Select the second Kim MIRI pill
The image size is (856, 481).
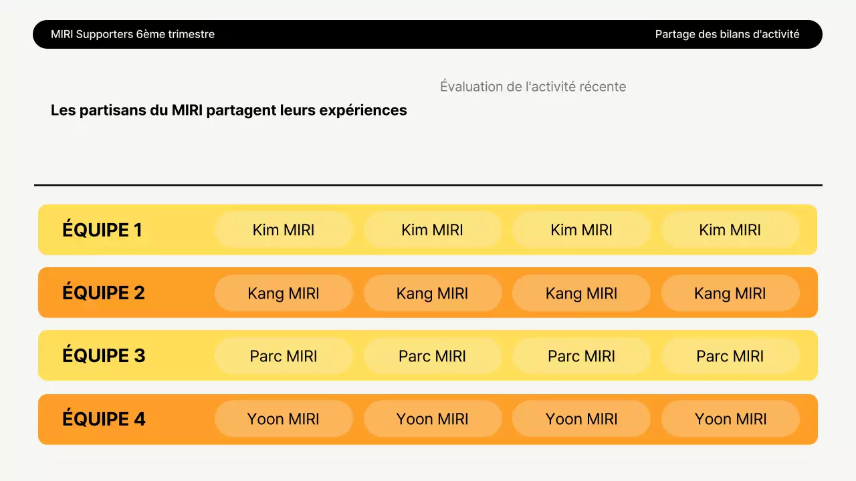point(433,230)
